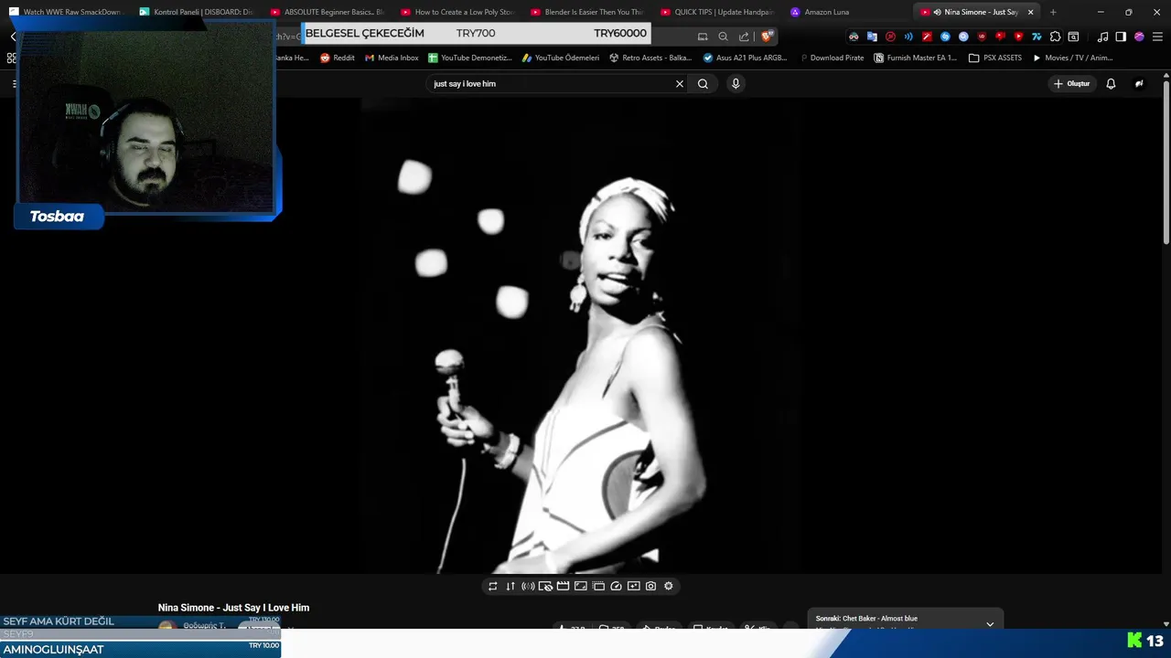Switch to the Watch WWE Raw SmackDown tab

(66, 12)
